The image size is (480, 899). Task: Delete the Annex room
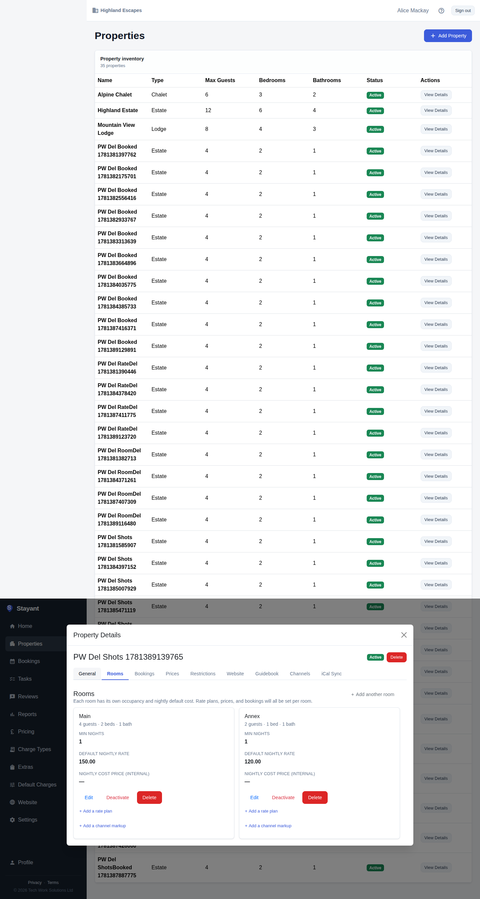point(315,798)
